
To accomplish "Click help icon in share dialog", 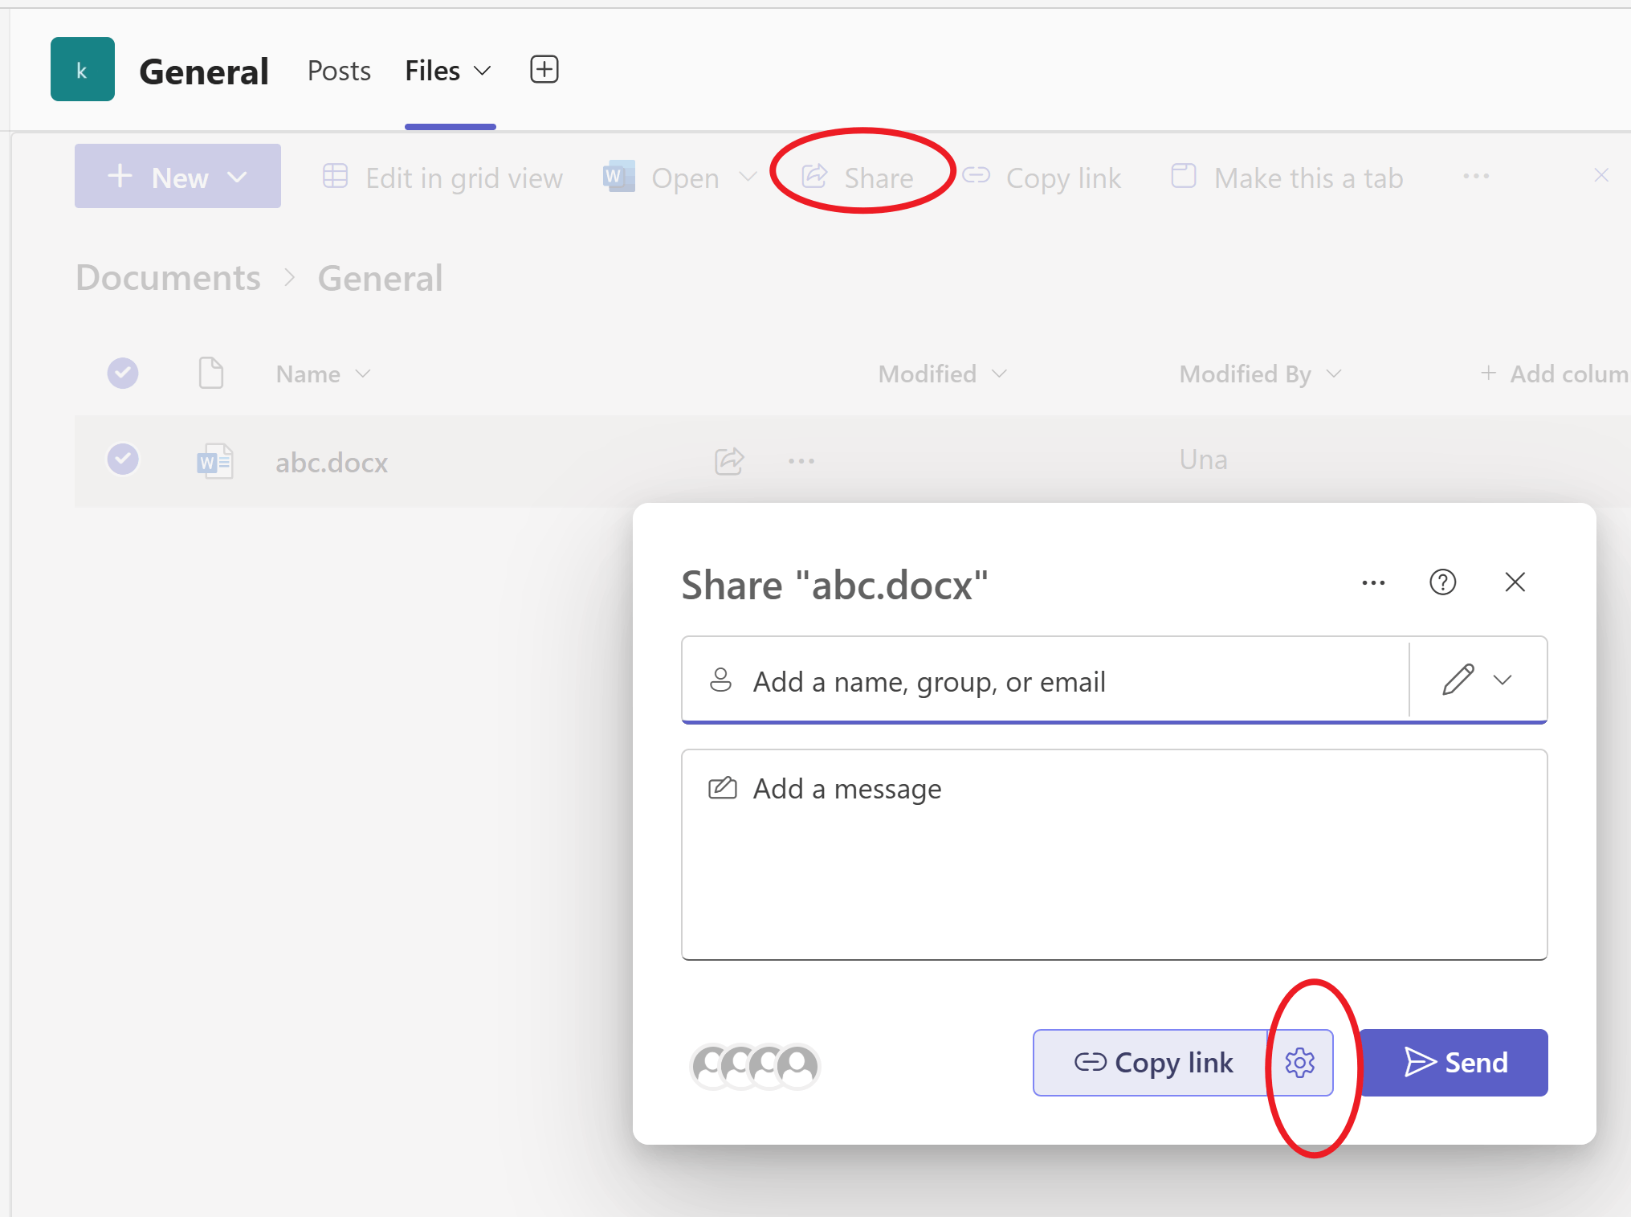I will [x=1443, y=582].
